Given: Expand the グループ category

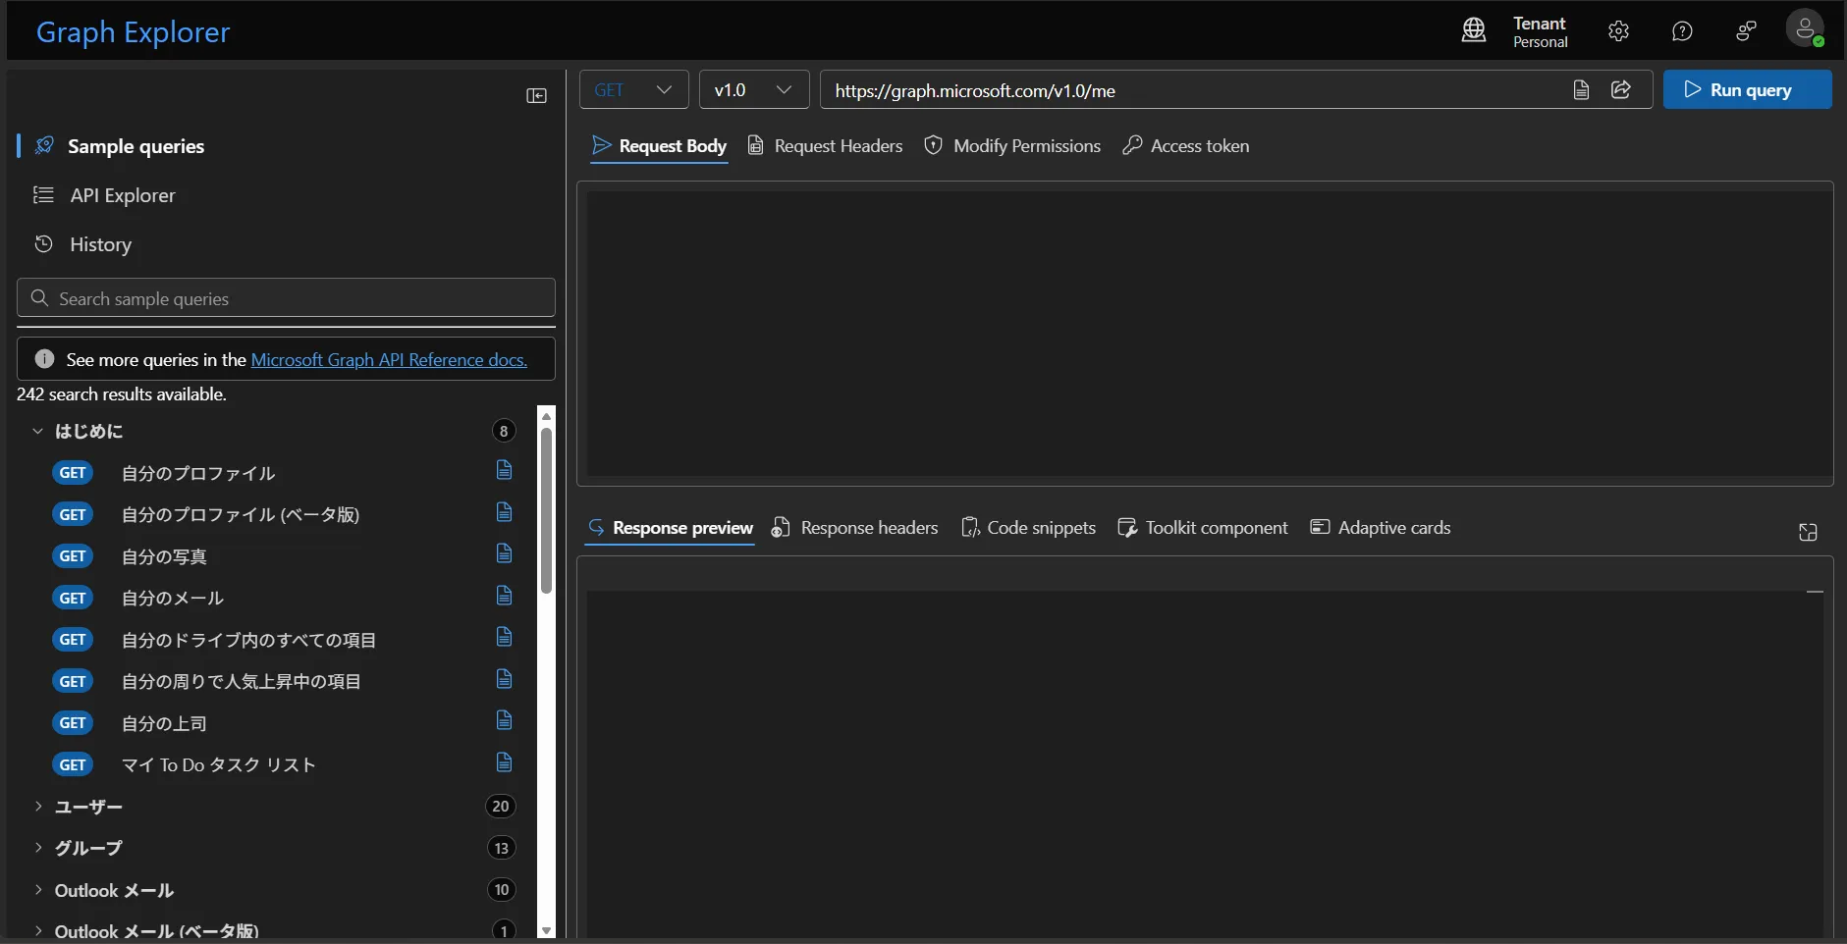Looking at the screenshot, I should click(x=37, y=848).
